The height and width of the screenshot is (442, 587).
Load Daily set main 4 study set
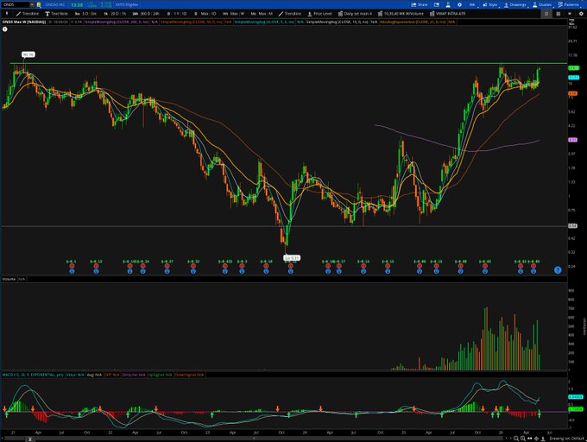(355, 14)
